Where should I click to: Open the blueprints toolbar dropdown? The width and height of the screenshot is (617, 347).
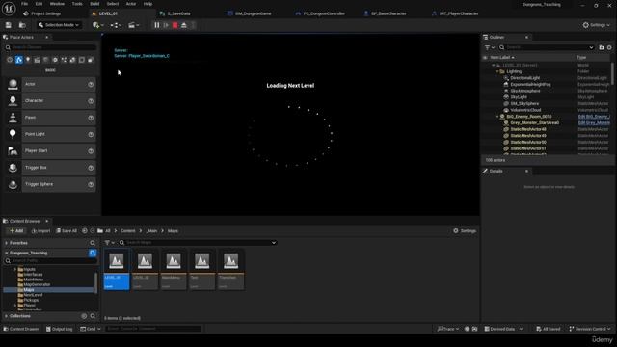pyautogui.click(x=116, y=25)
